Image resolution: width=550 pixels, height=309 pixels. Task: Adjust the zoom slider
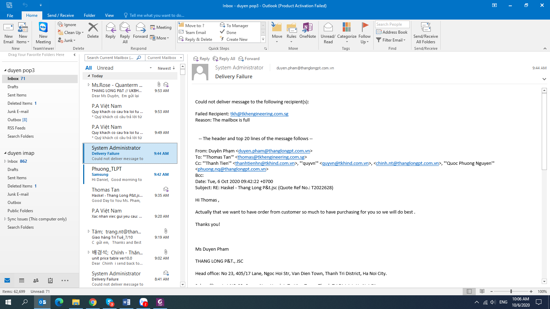[x=511, y=291]
